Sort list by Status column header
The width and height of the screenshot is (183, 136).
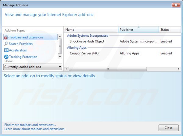pyautogui.click(x=170, y=30)
